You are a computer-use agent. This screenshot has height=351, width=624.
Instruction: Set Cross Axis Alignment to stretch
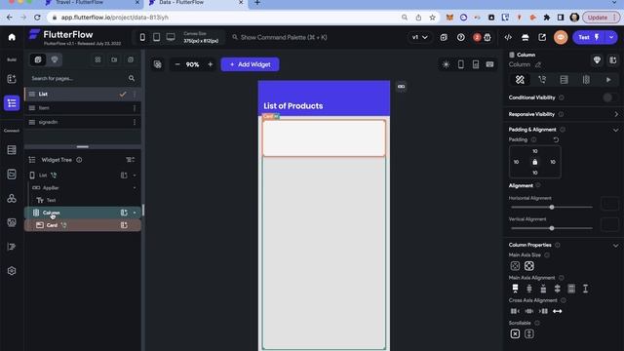click(x=557, y=311)
